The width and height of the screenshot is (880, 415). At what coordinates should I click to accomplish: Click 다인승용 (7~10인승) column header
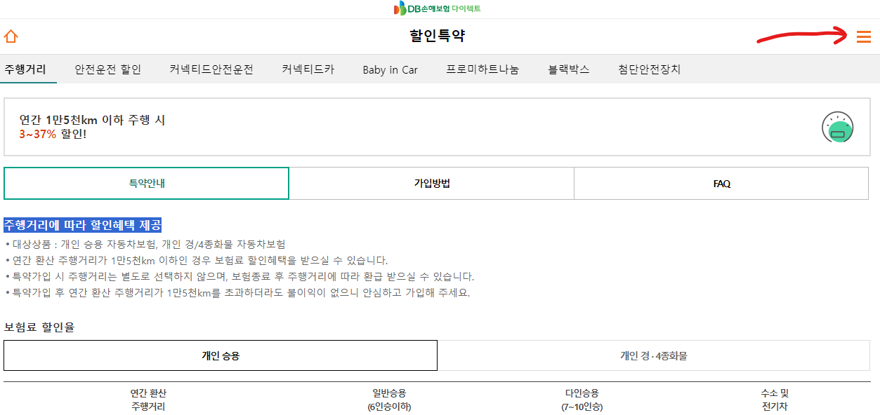tap(582, 400)
